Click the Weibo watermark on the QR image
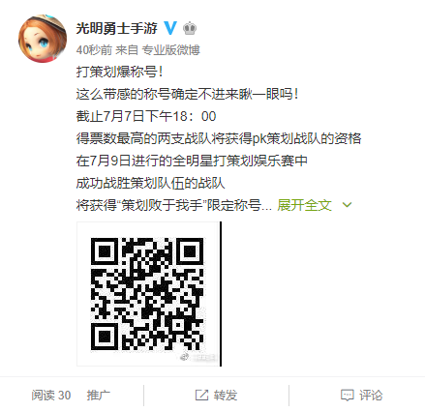The height and width of the screenshot is (412, 425). 198,357
